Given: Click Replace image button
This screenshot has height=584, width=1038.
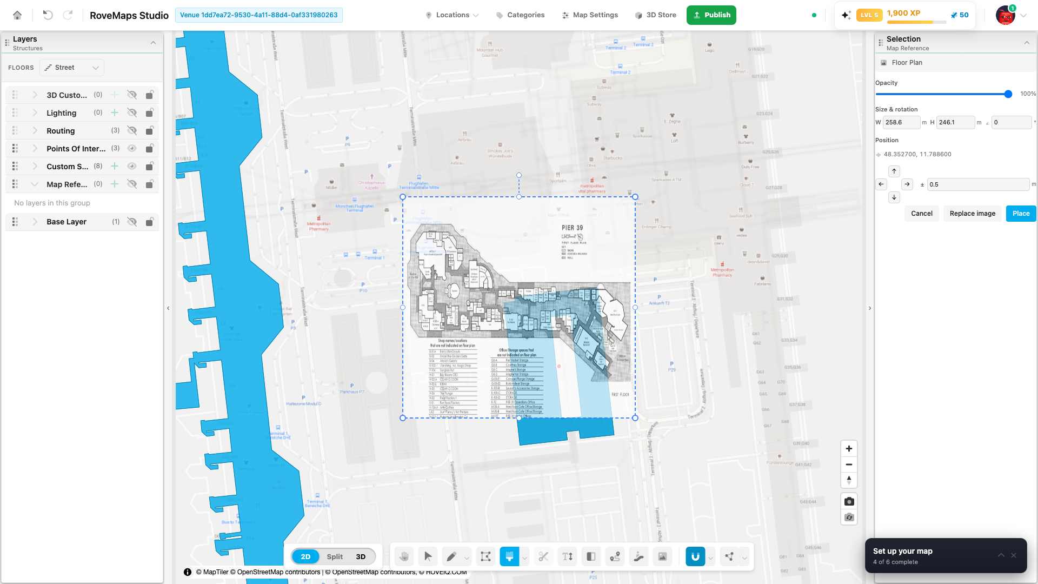Looking at the screenshot, I should (x=973, y=214).
